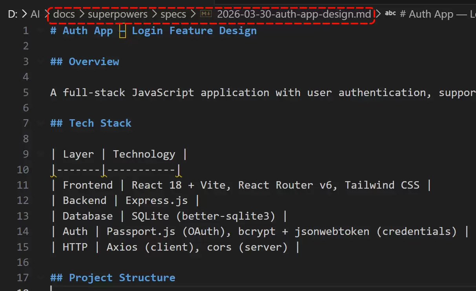Screen dimensions: 476x291
Task: Collapse the Auth App heading on line 1
Action: [40, 31]
